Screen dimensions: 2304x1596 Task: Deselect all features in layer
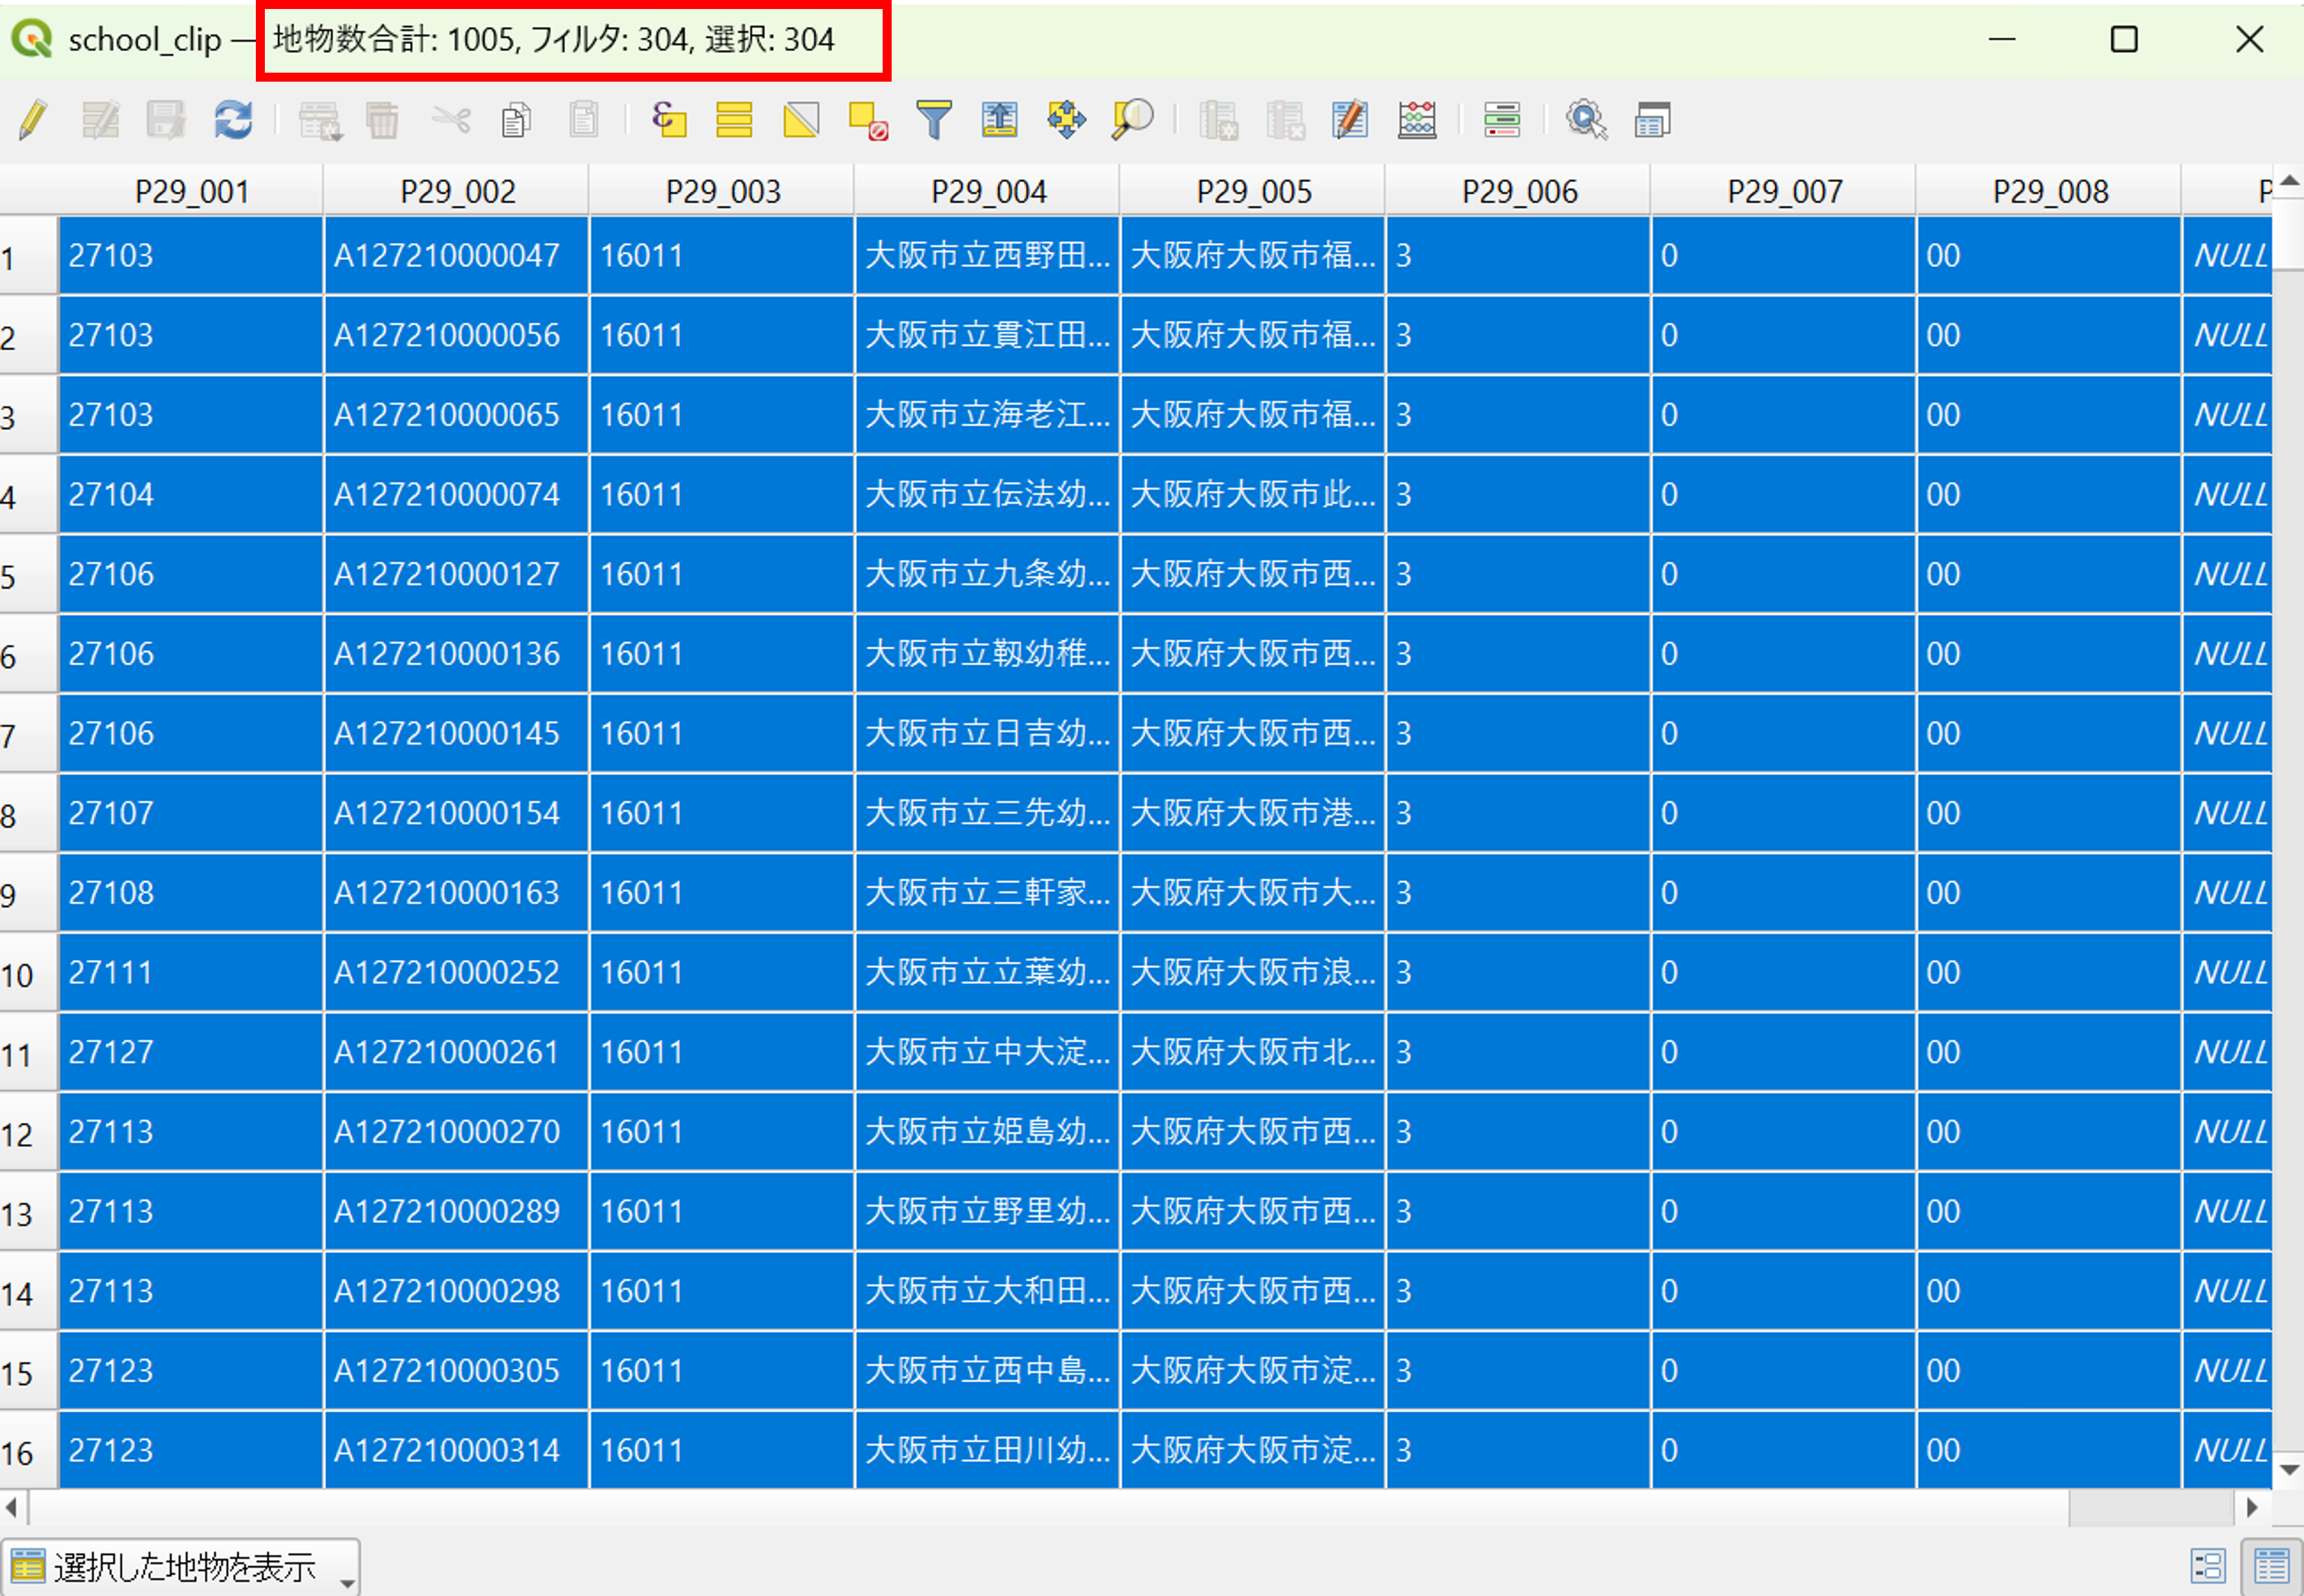tap(868, 120)
